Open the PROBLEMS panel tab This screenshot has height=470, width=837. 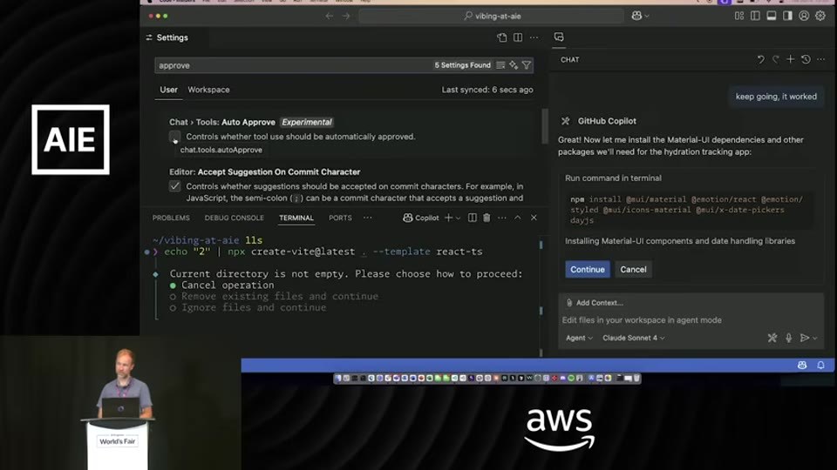(171, 218)
